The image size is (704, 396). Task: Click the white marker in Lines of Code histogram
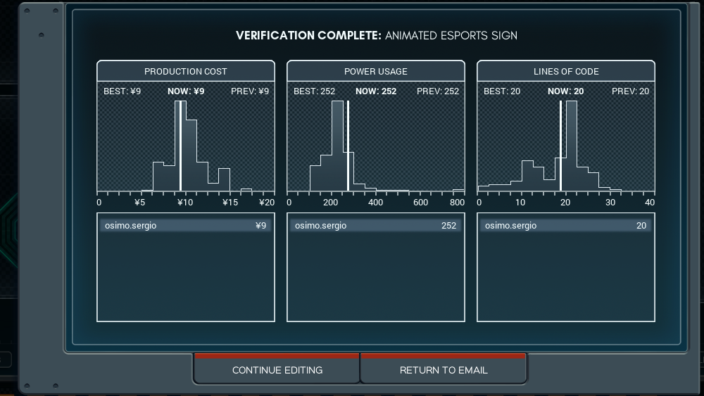(560, 146)
